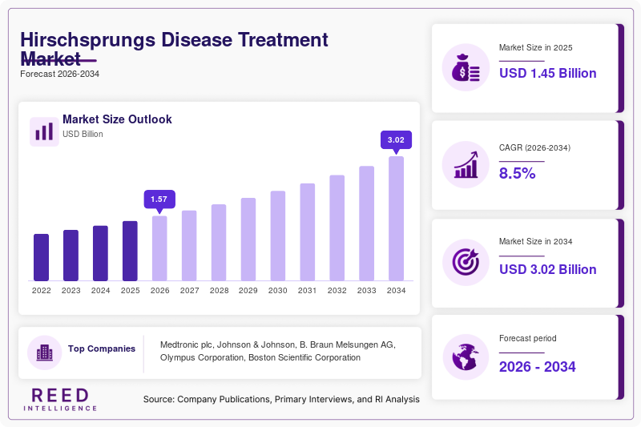Viewport: 641px width, 427px height.
Task: Click the 2034 axis label
Action: tap(396, 291)
